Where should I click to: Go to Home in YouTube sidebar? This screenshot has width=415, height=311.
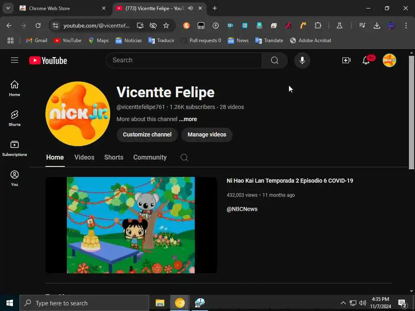tap(15, 88)
